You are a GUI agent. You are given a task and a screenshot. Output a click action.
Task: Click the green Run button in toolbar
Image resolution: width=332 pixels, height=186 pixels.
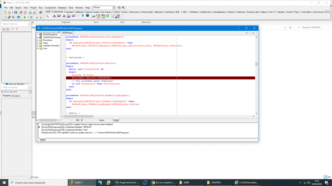(x=25, y=17)
